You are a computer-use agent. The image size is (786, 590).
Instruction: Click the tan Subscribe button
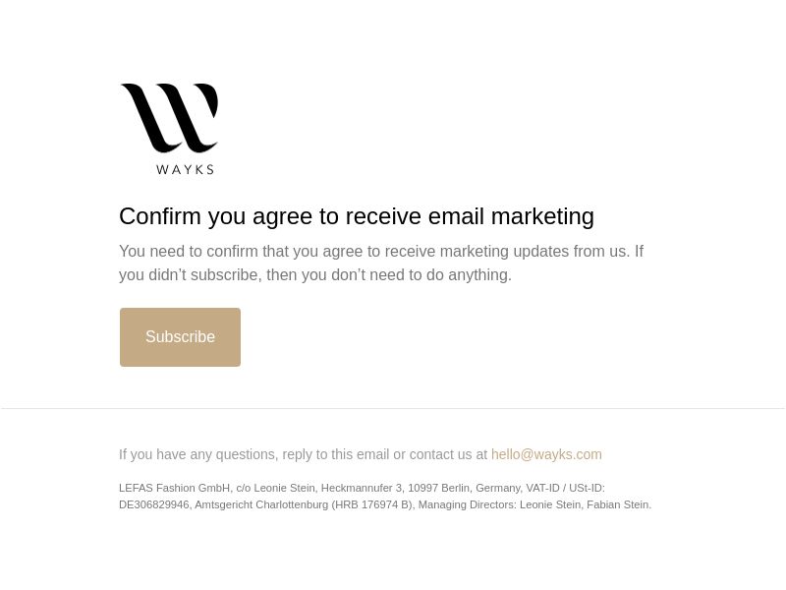[180, 337]
